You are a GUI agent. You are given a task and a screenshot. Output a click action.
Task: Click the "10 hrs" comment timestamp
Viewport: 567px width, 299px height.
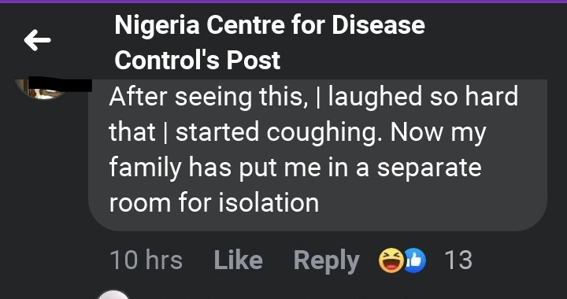point(146,260)
